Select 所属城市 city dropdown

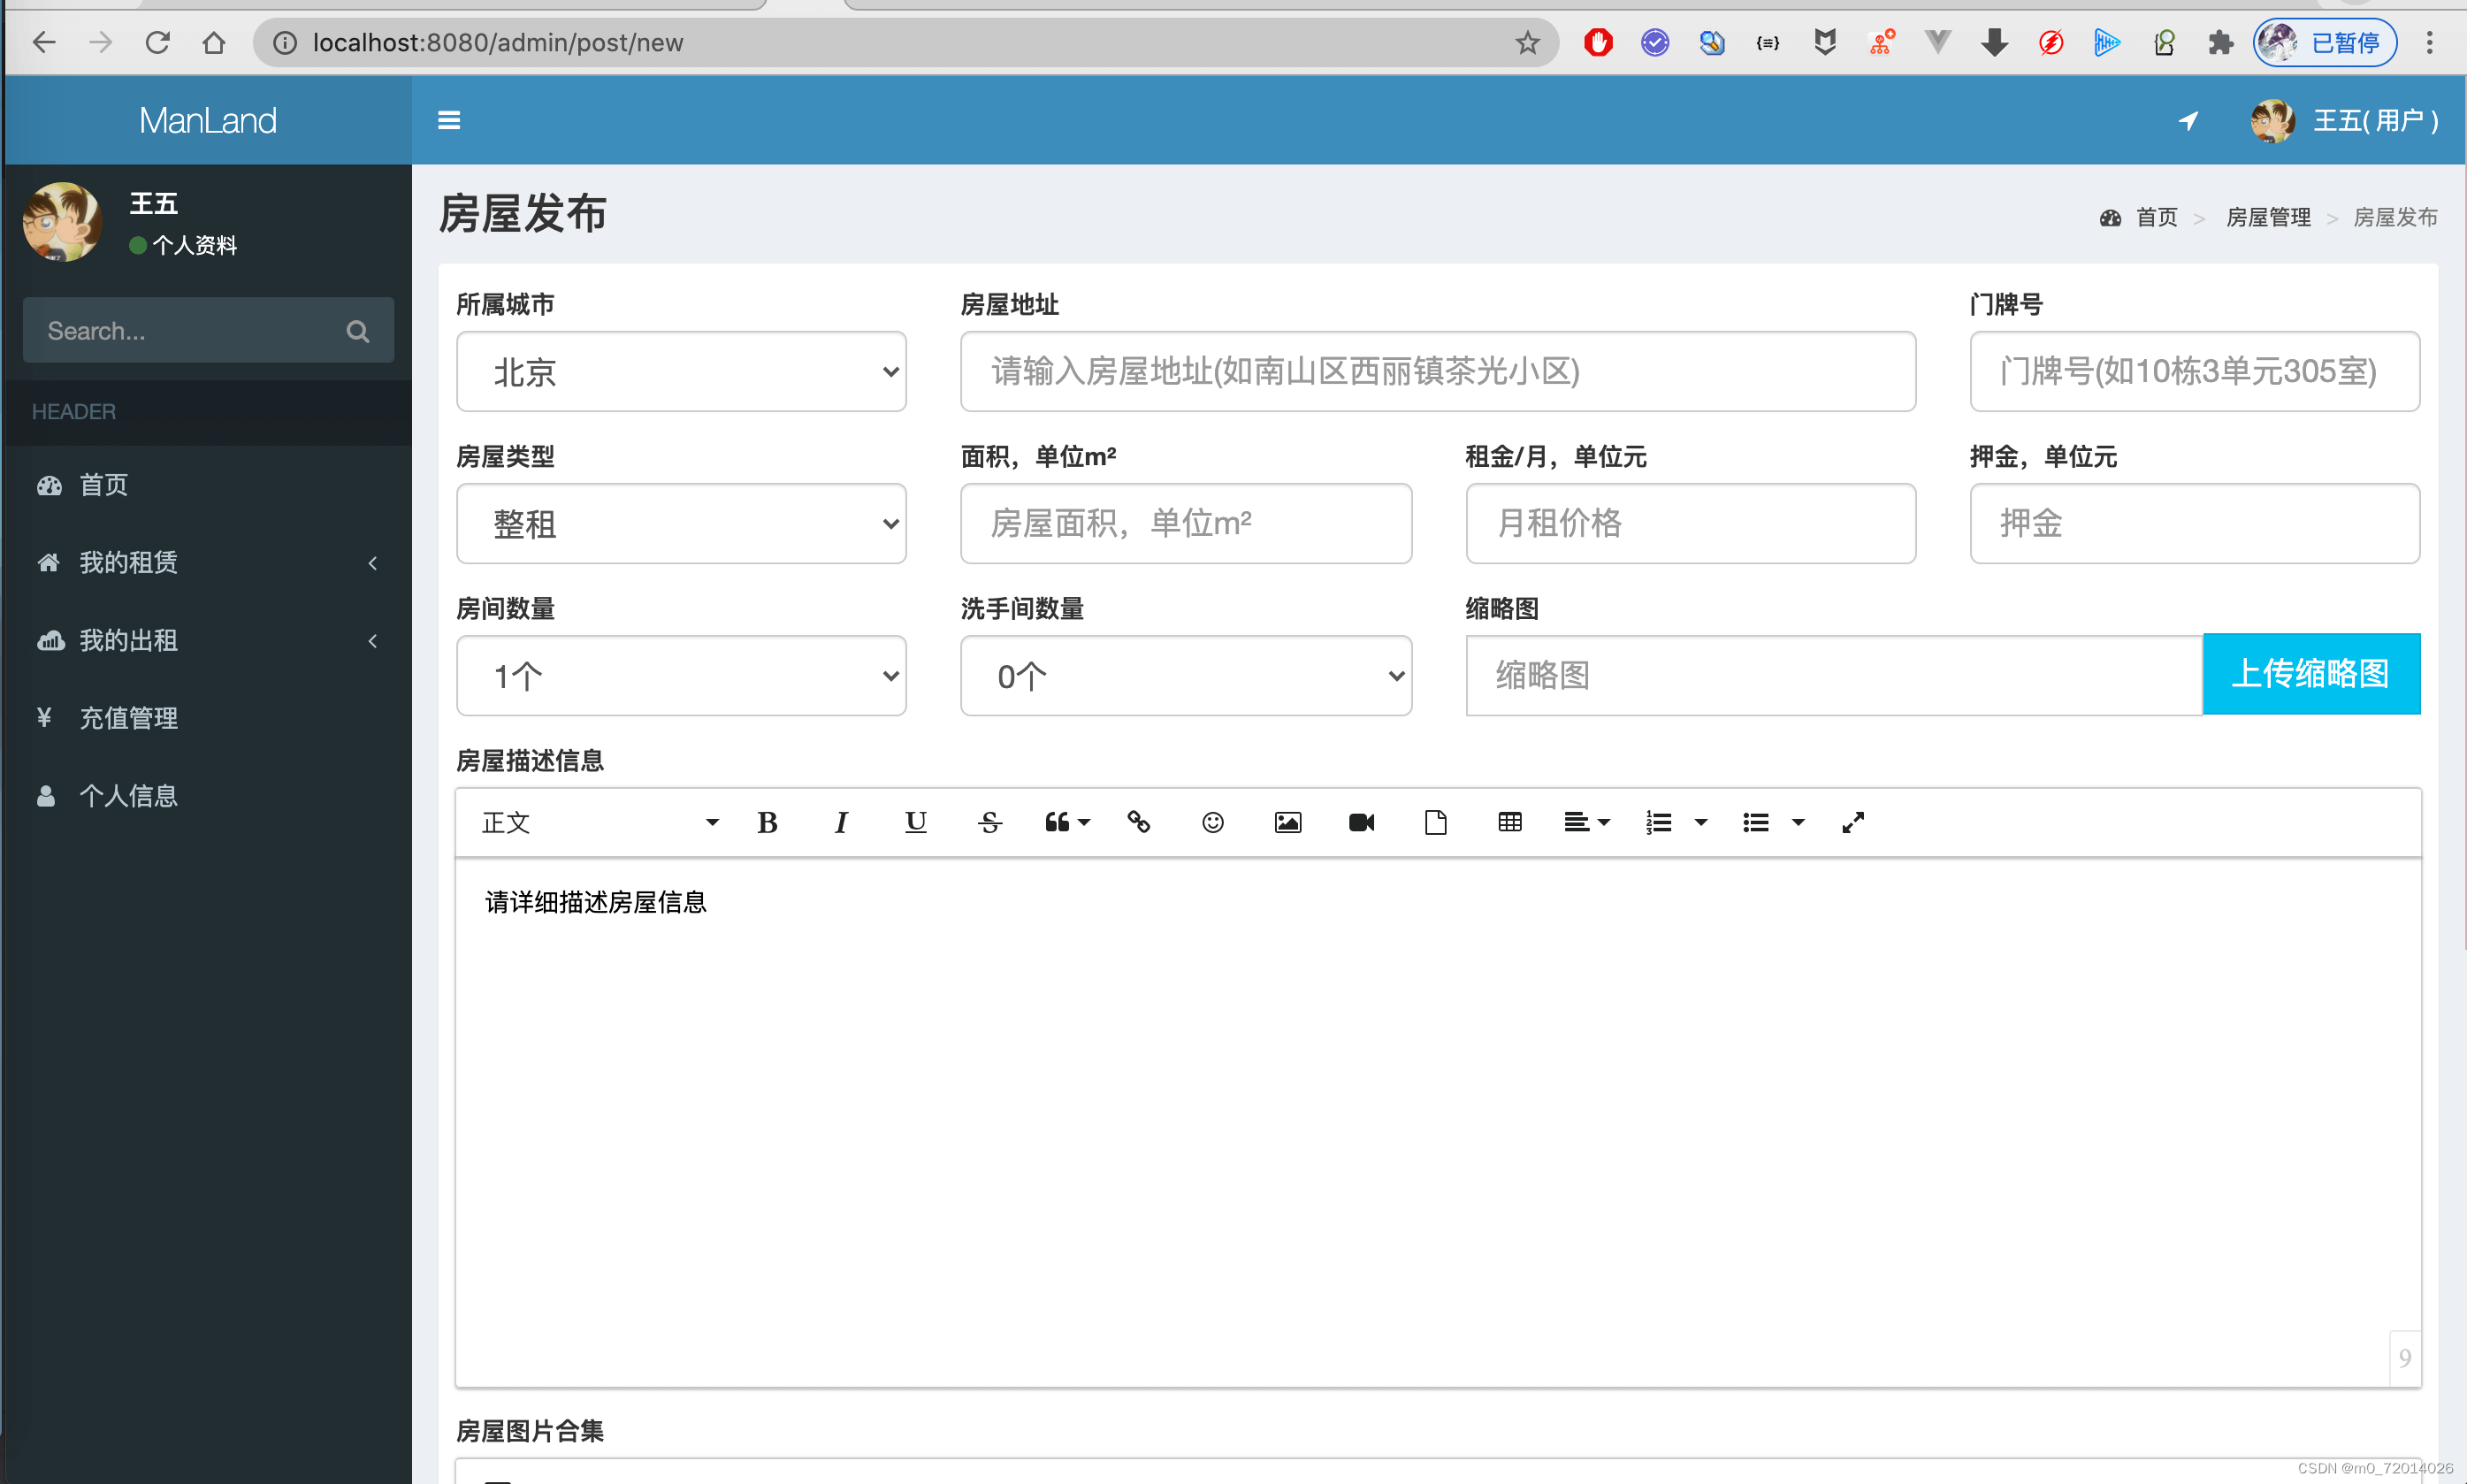[x=682, y=371]
